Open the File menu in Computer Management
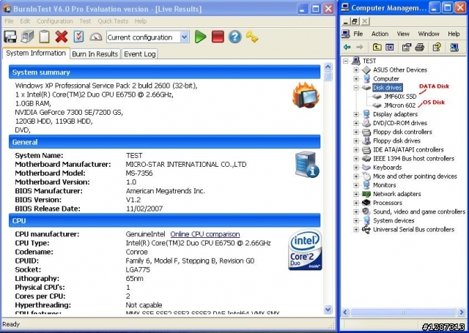The height and width of the screenshot is (333, 469). click(358, 34)
